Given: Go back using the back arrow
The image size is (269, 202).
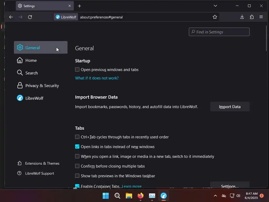Looking at the screenshot, I should coord(11,17).
